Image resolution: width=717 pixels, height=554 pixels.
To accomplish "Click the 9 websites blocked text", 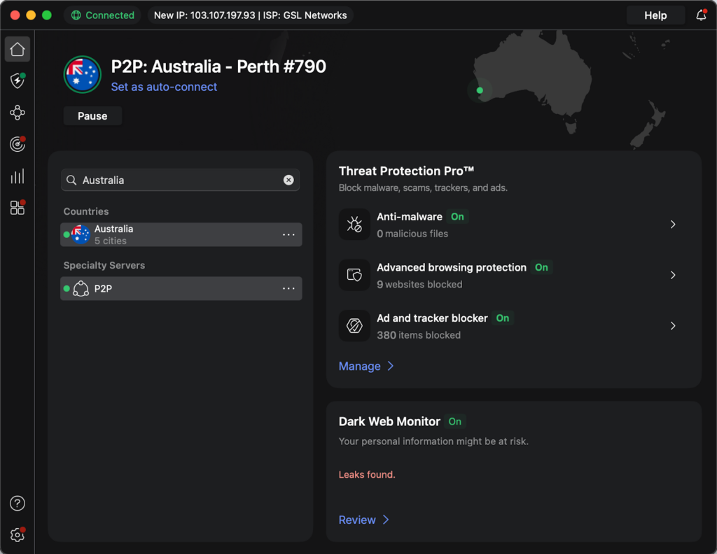I will [419, 284].
